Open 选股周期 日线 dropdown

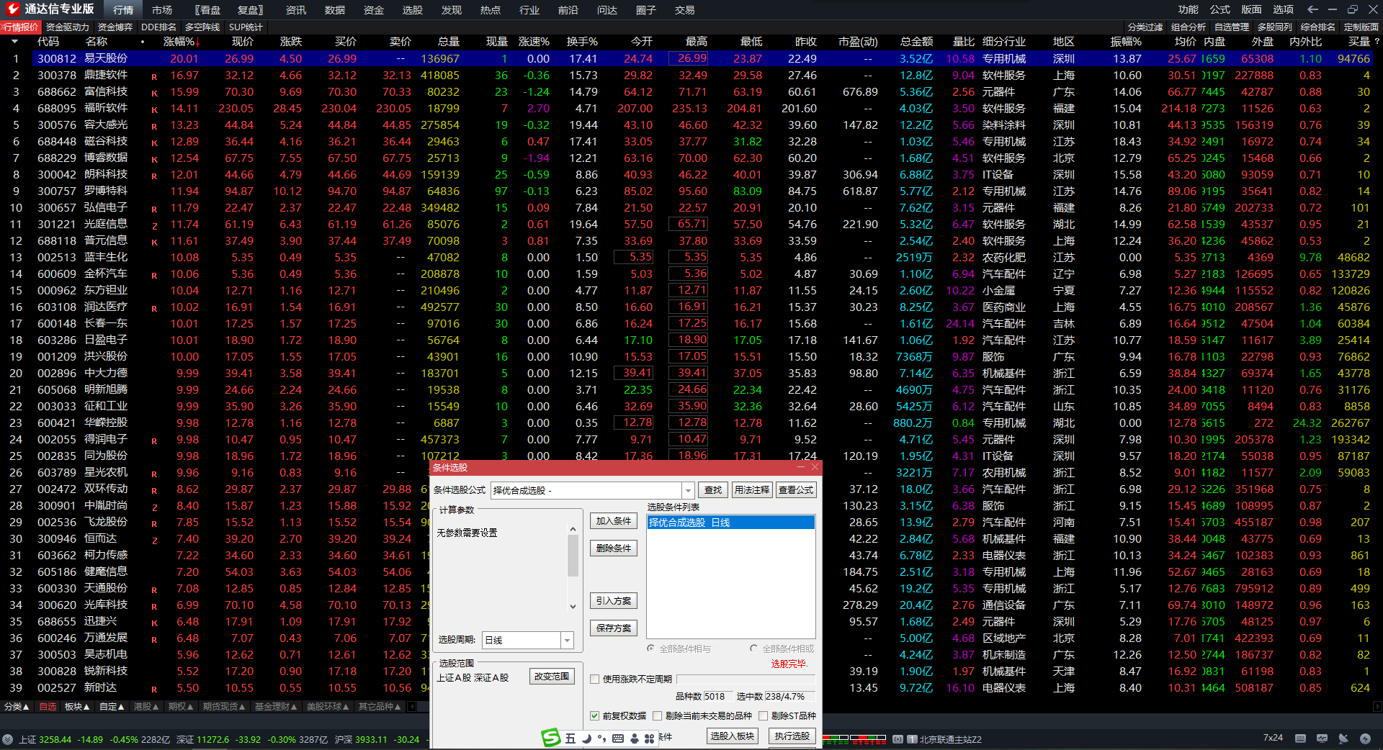pos(568,640)
